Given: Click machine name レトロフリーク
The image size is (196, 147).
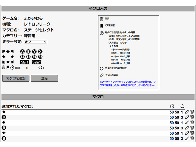Looking at the screenshot, I should click(x=37, y=24).
